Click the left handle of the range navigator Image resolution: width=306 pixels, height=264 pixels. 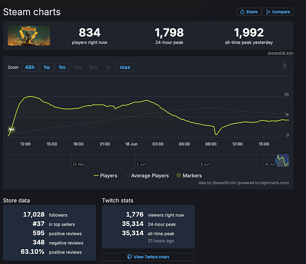point(277,161)
